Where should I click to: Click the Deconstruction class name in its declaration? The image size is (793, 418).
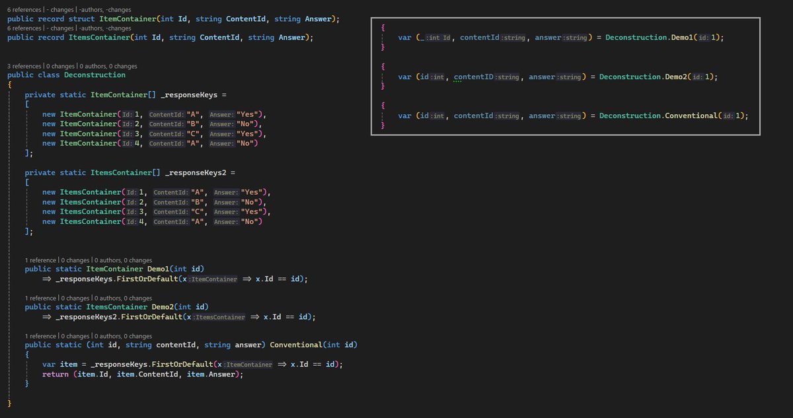(94, 75)
